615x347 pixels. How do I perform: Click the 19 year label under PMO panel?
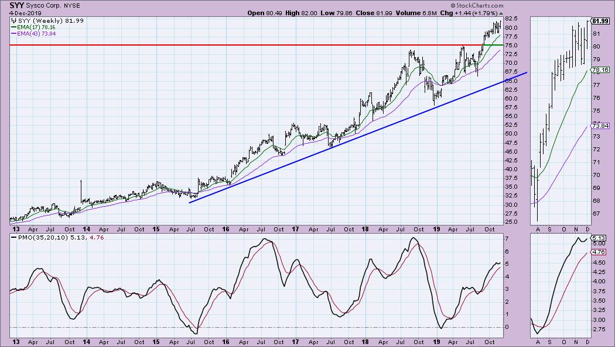[435, 342]
